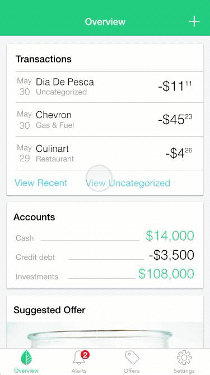Open the Settings gear icon
Screen dimensions: 210x375
click(x=184, y=358)
